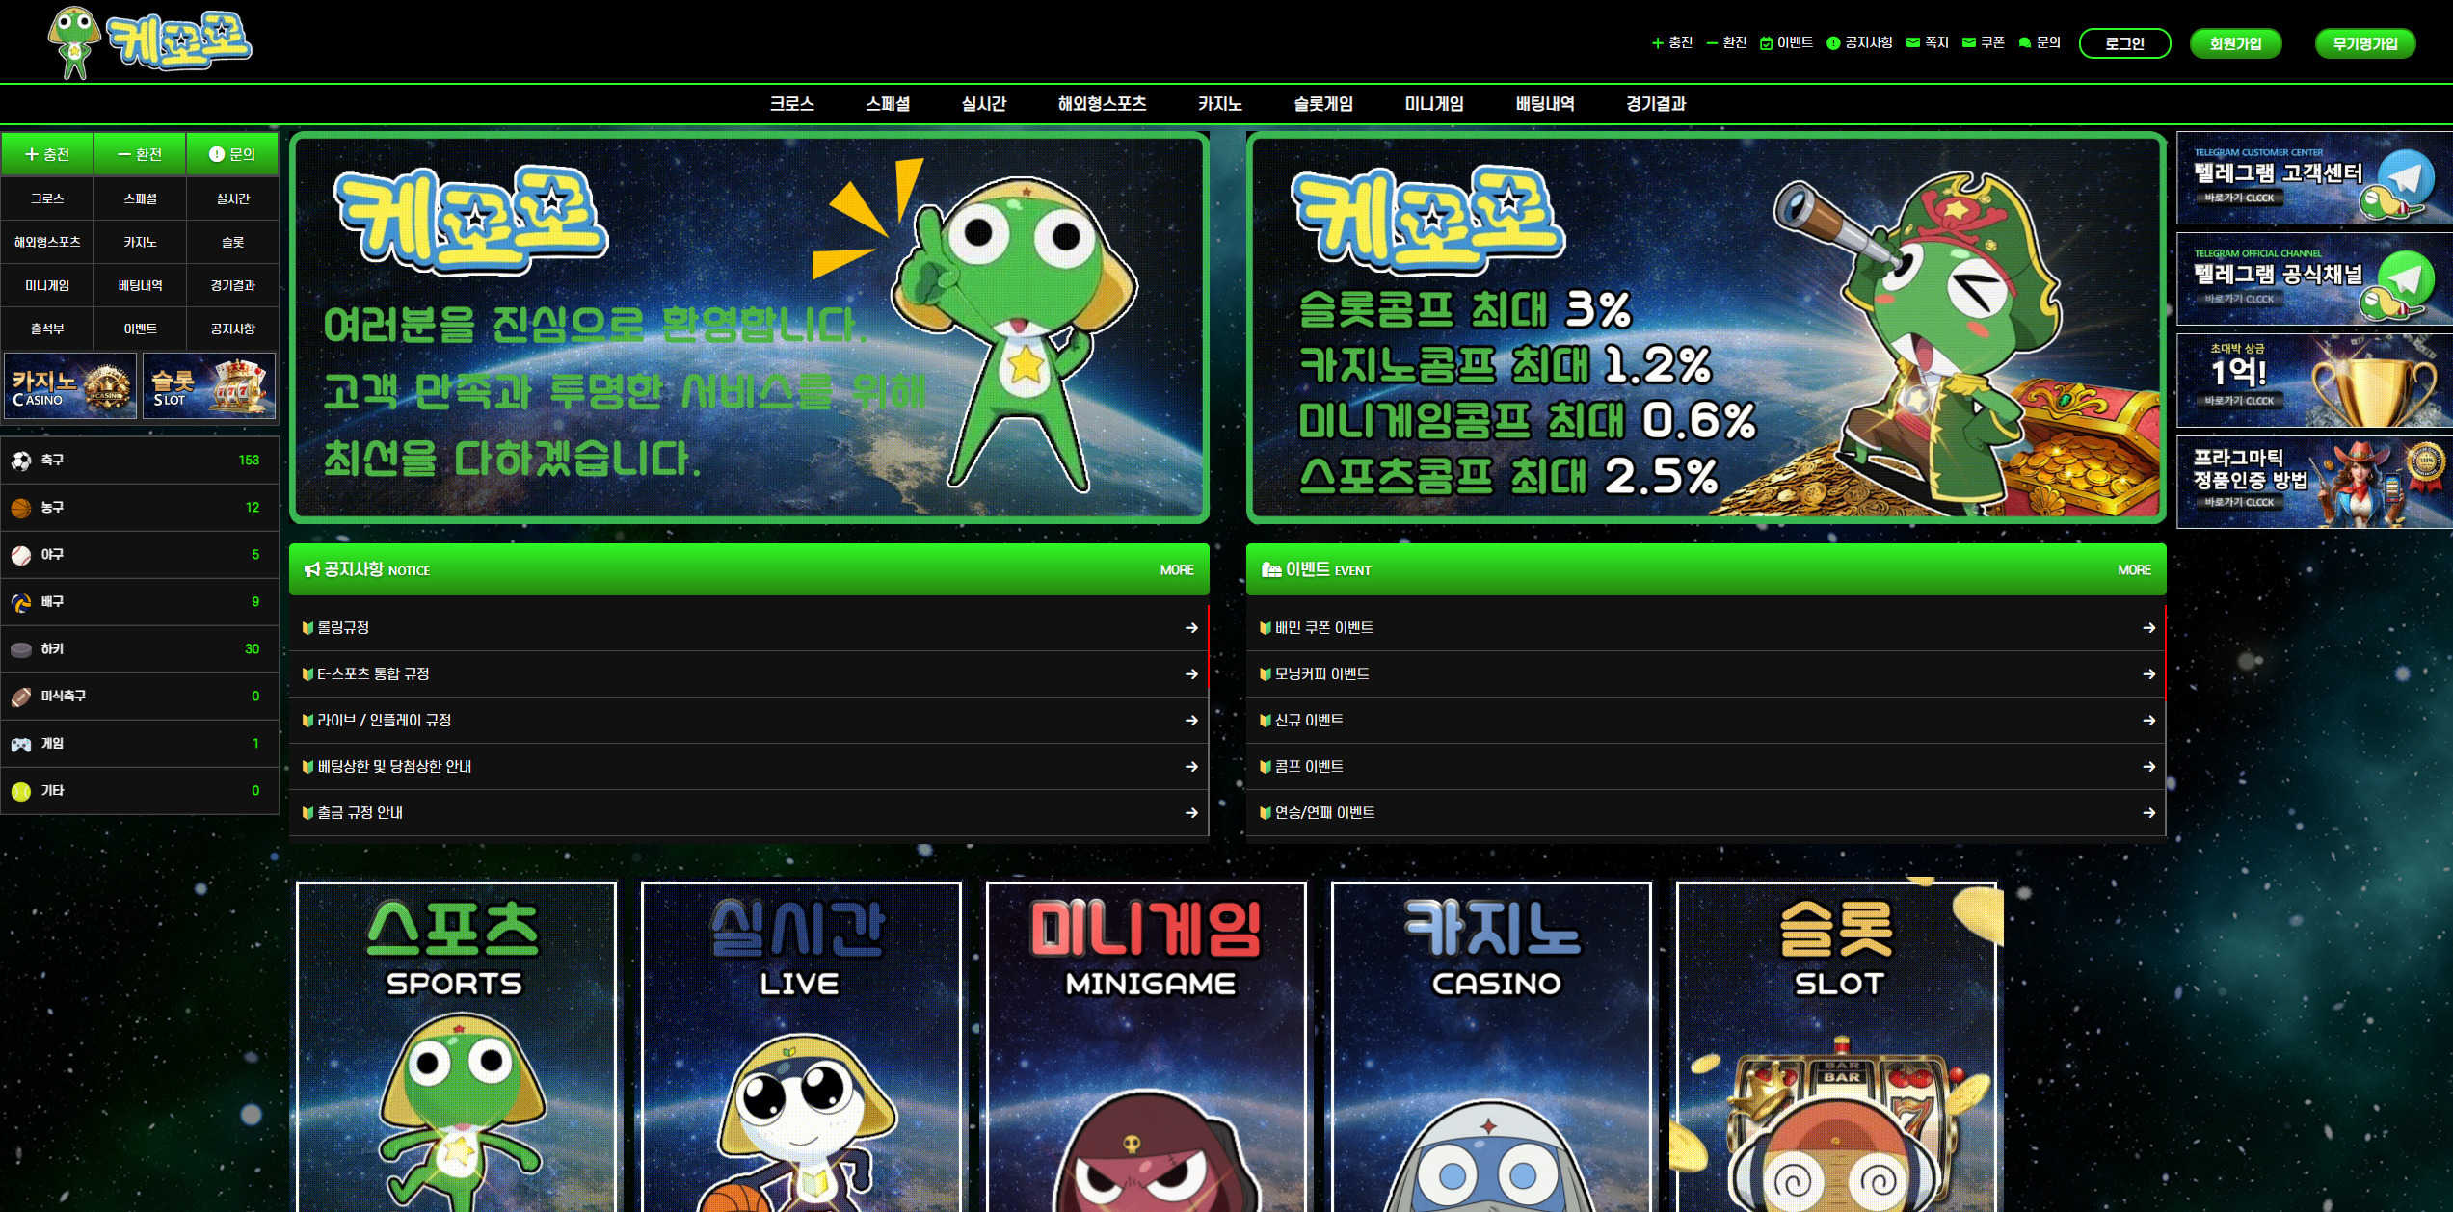Open arrow icon beside 신규 이벤트

pos(2148,721)
